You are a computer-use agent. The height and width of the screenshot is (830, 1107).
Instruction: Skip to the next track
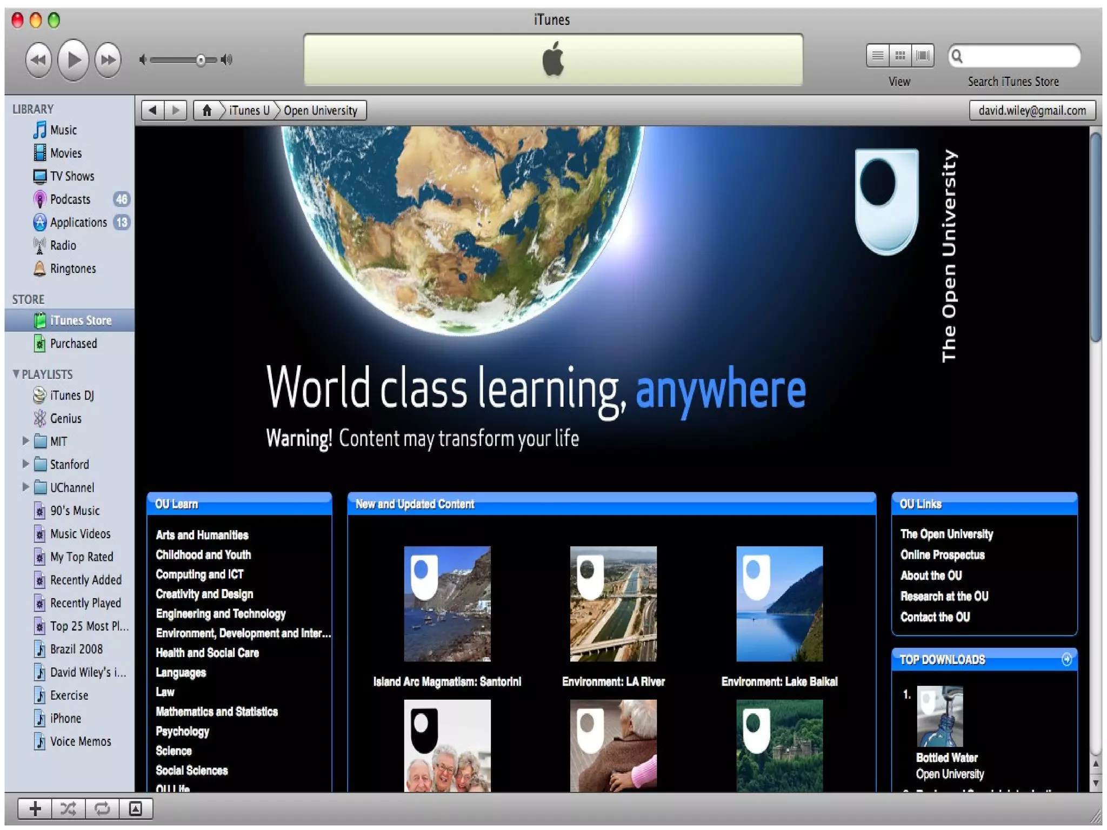(108, 59)
